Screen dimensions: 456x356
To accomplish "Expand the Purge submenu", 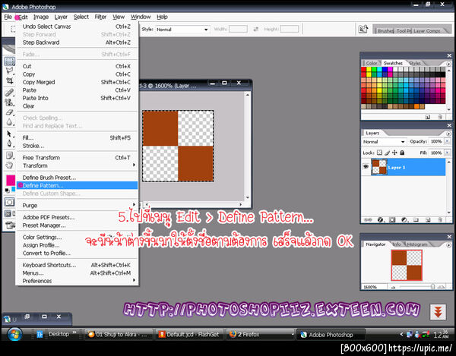I will click(77, 205).
